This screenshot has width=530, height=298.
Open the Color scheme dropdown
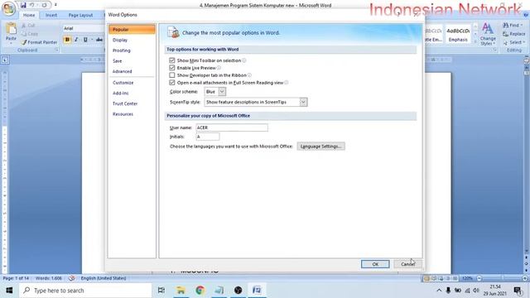tap(222, 92)
